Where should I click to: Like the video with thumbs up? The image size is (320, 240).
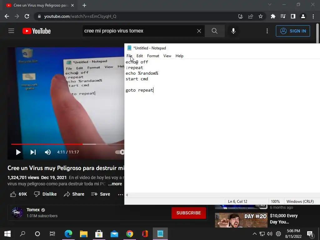[x=18, y=194]
